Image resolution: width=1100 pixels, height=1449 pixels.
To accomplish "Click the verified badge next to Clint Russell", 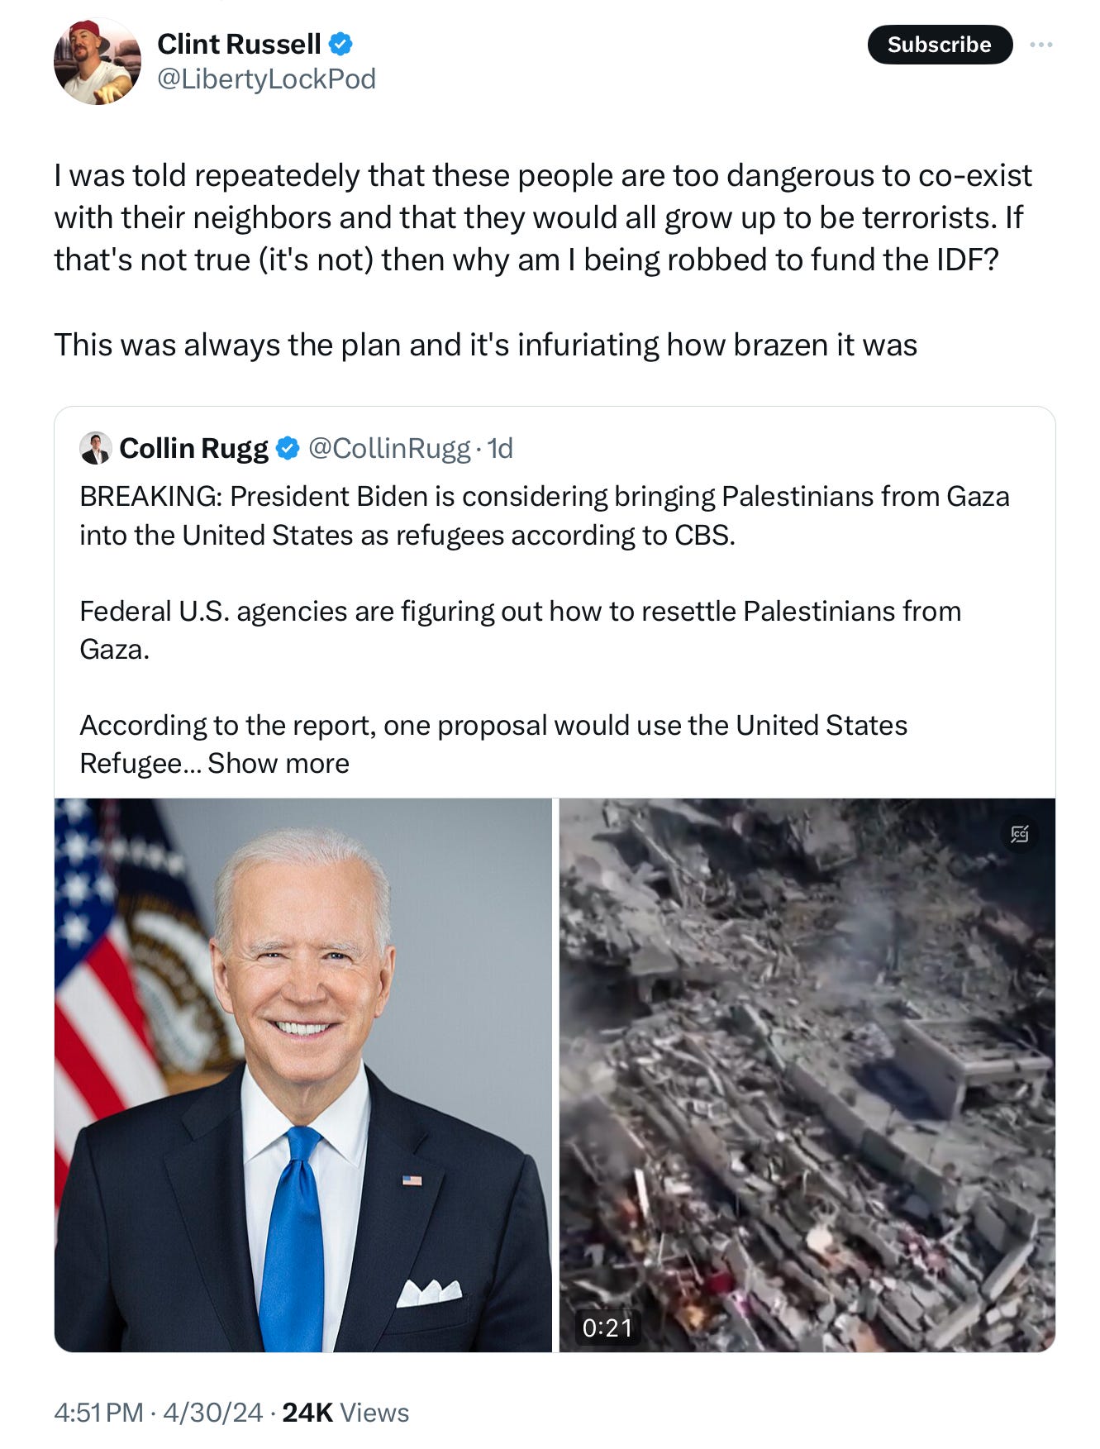I will pos(340,44).
